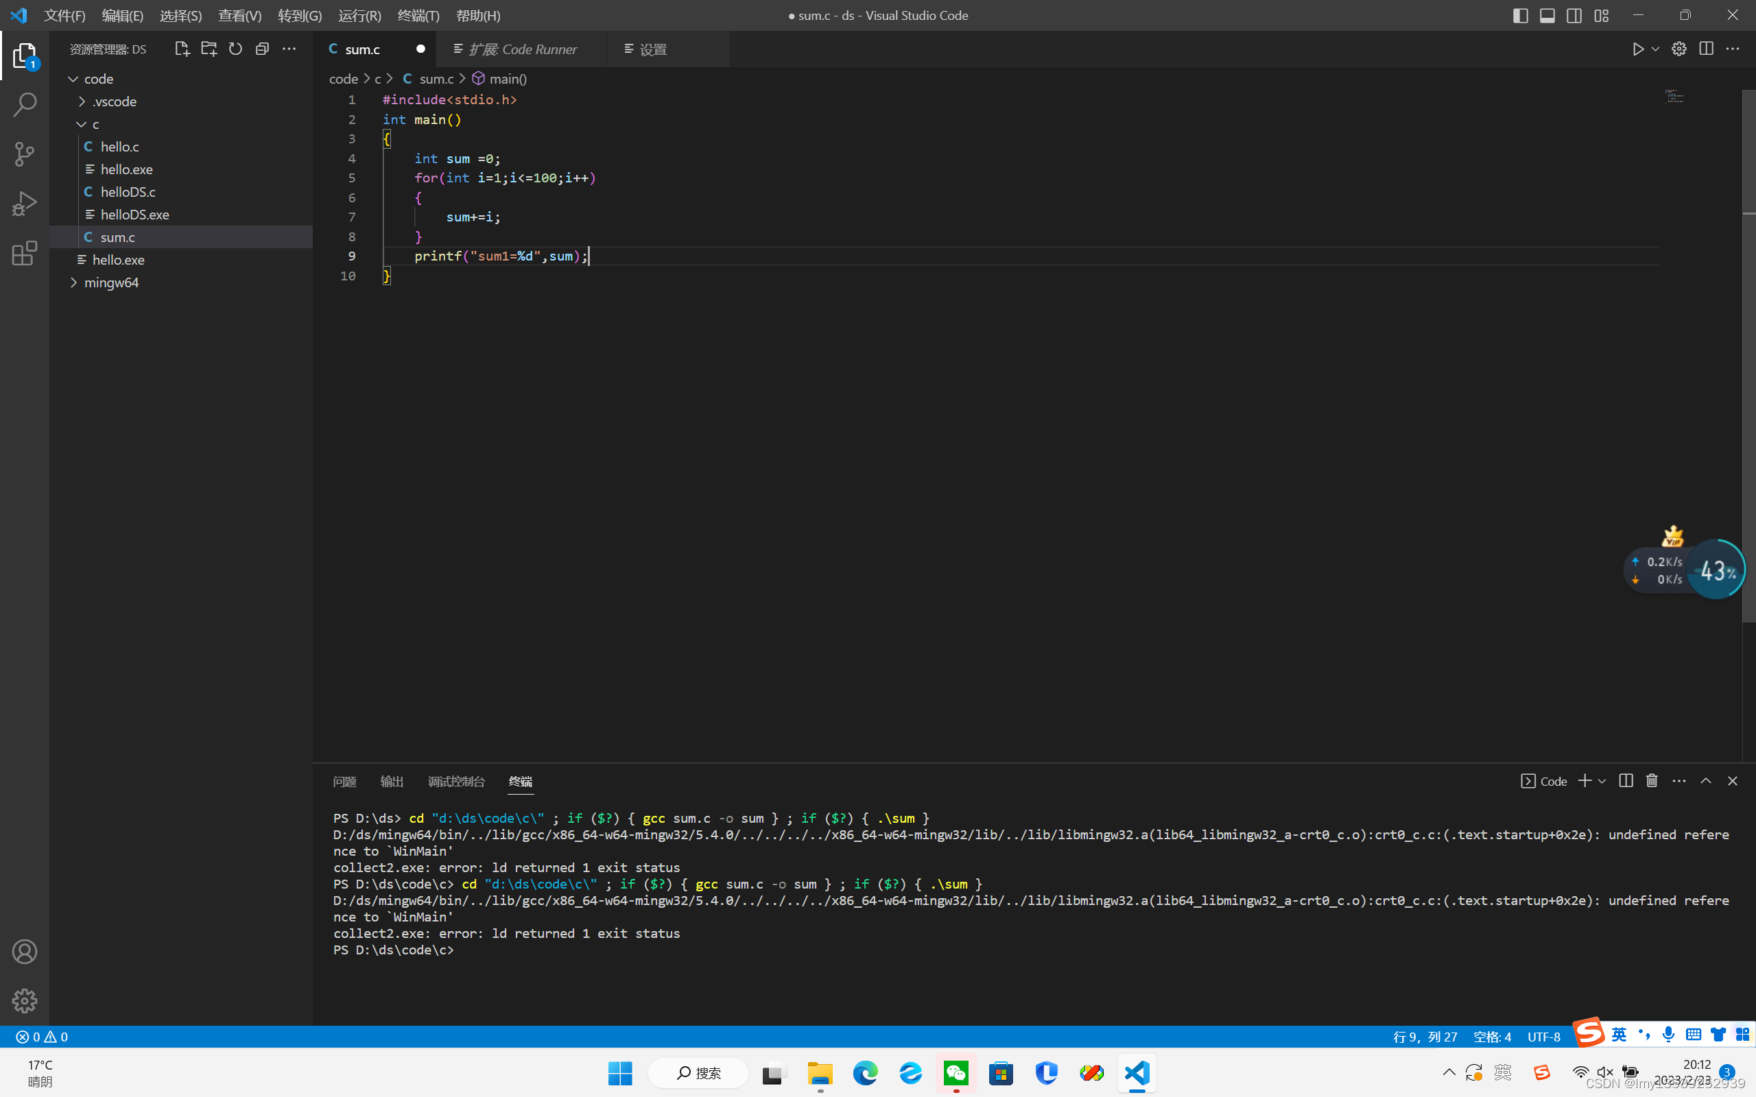Run the code with play button
The width and height of the screenshot is (1756, 1097).
[1638, 49]
